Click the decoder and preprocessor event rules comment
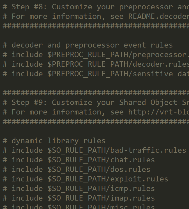The height and width of the screenshot is (209, 189). (88, 45)
